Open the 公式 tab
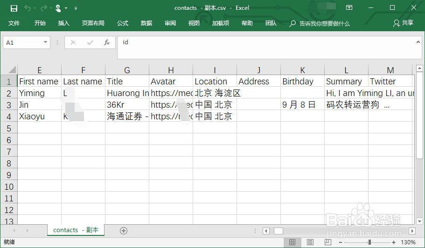 point(123,23)
